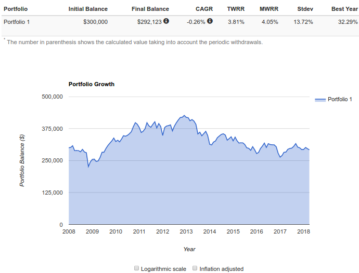Screen dimensions: 359x273
Task: Click the 500,000 gridline label
Action: tap(52, 97)
